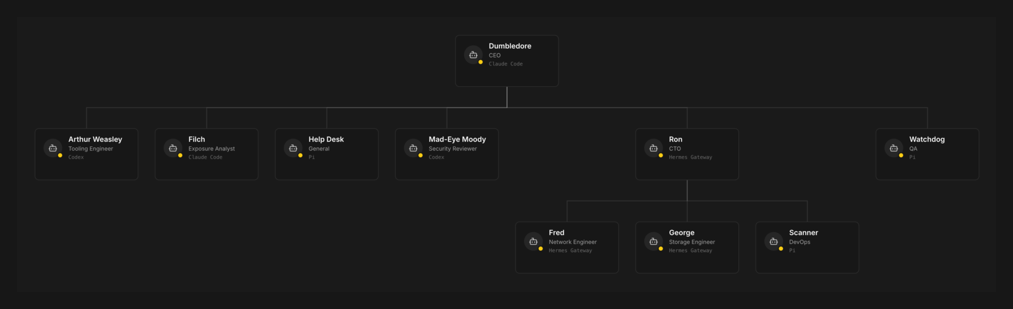Viewport: 1013px width, 309px height.
Task: Select the Arthur Weasley name label
Action: point(95,140)
